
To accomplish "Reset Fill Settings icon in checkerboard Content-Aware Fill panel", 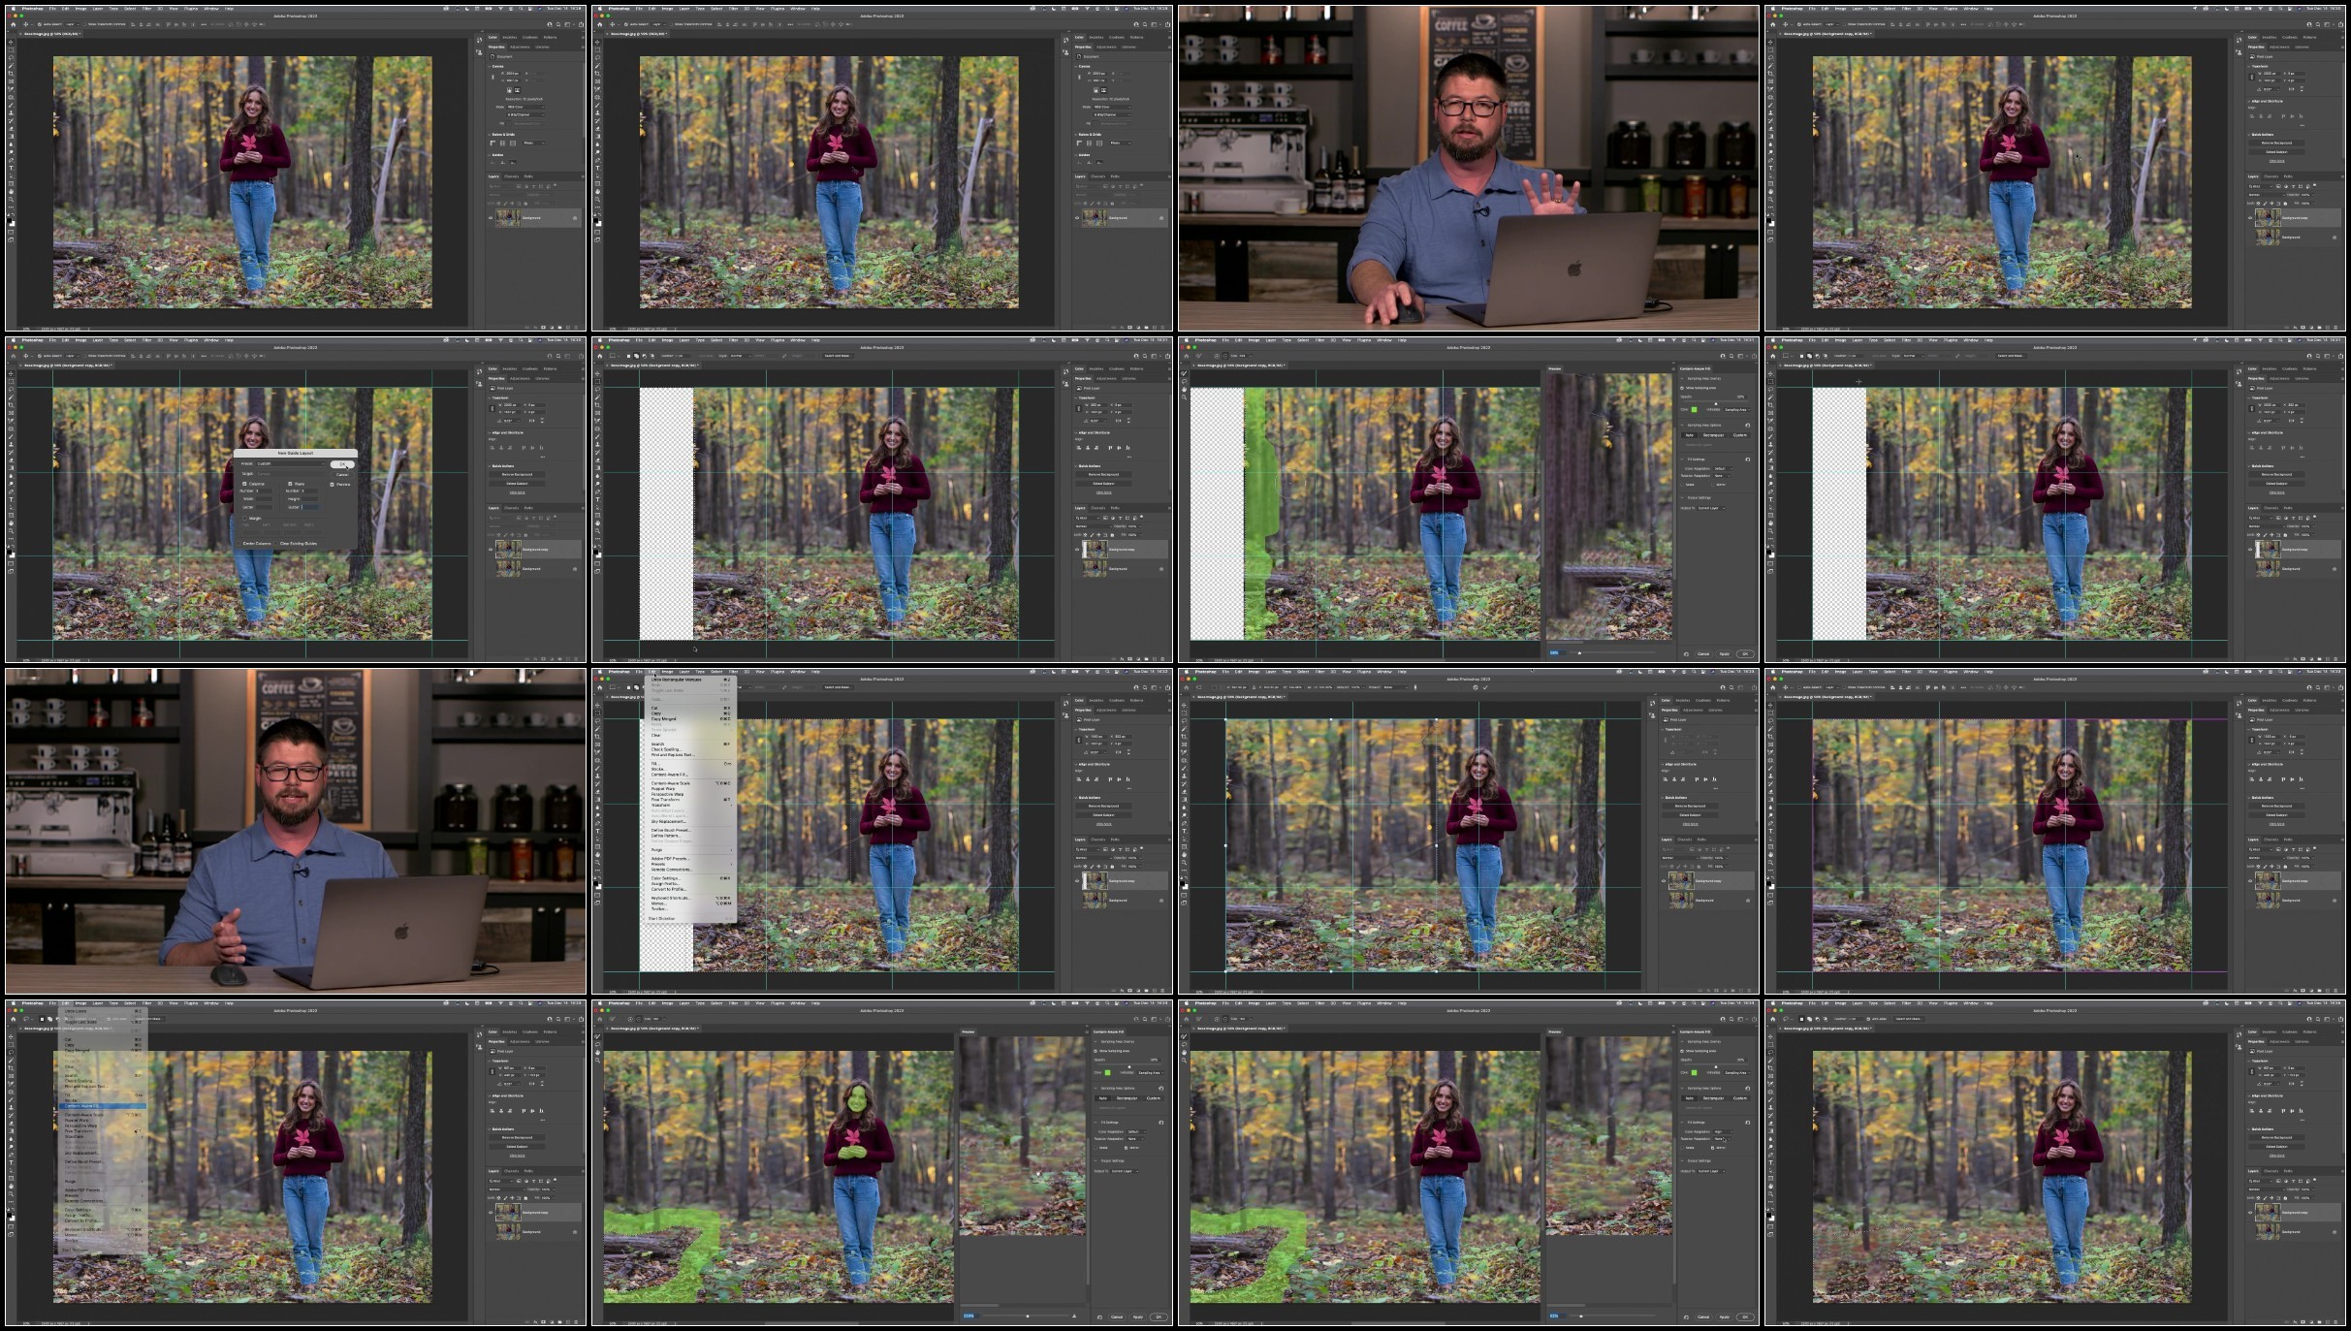I will pos(1748,460).
